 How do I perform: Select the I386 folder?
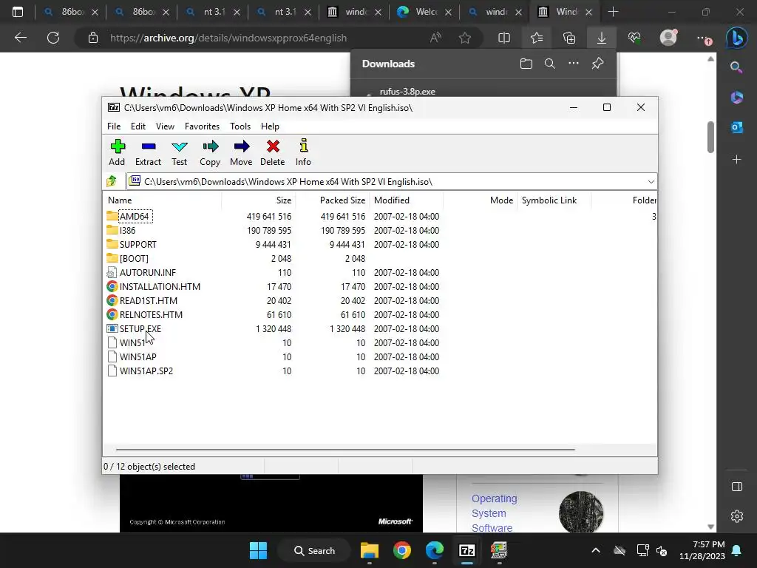[127, 231]
